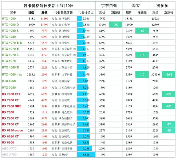Click the store name 拼多多 彭彭的电子
This screenshot has width=176, height=158.
[63, 124]
